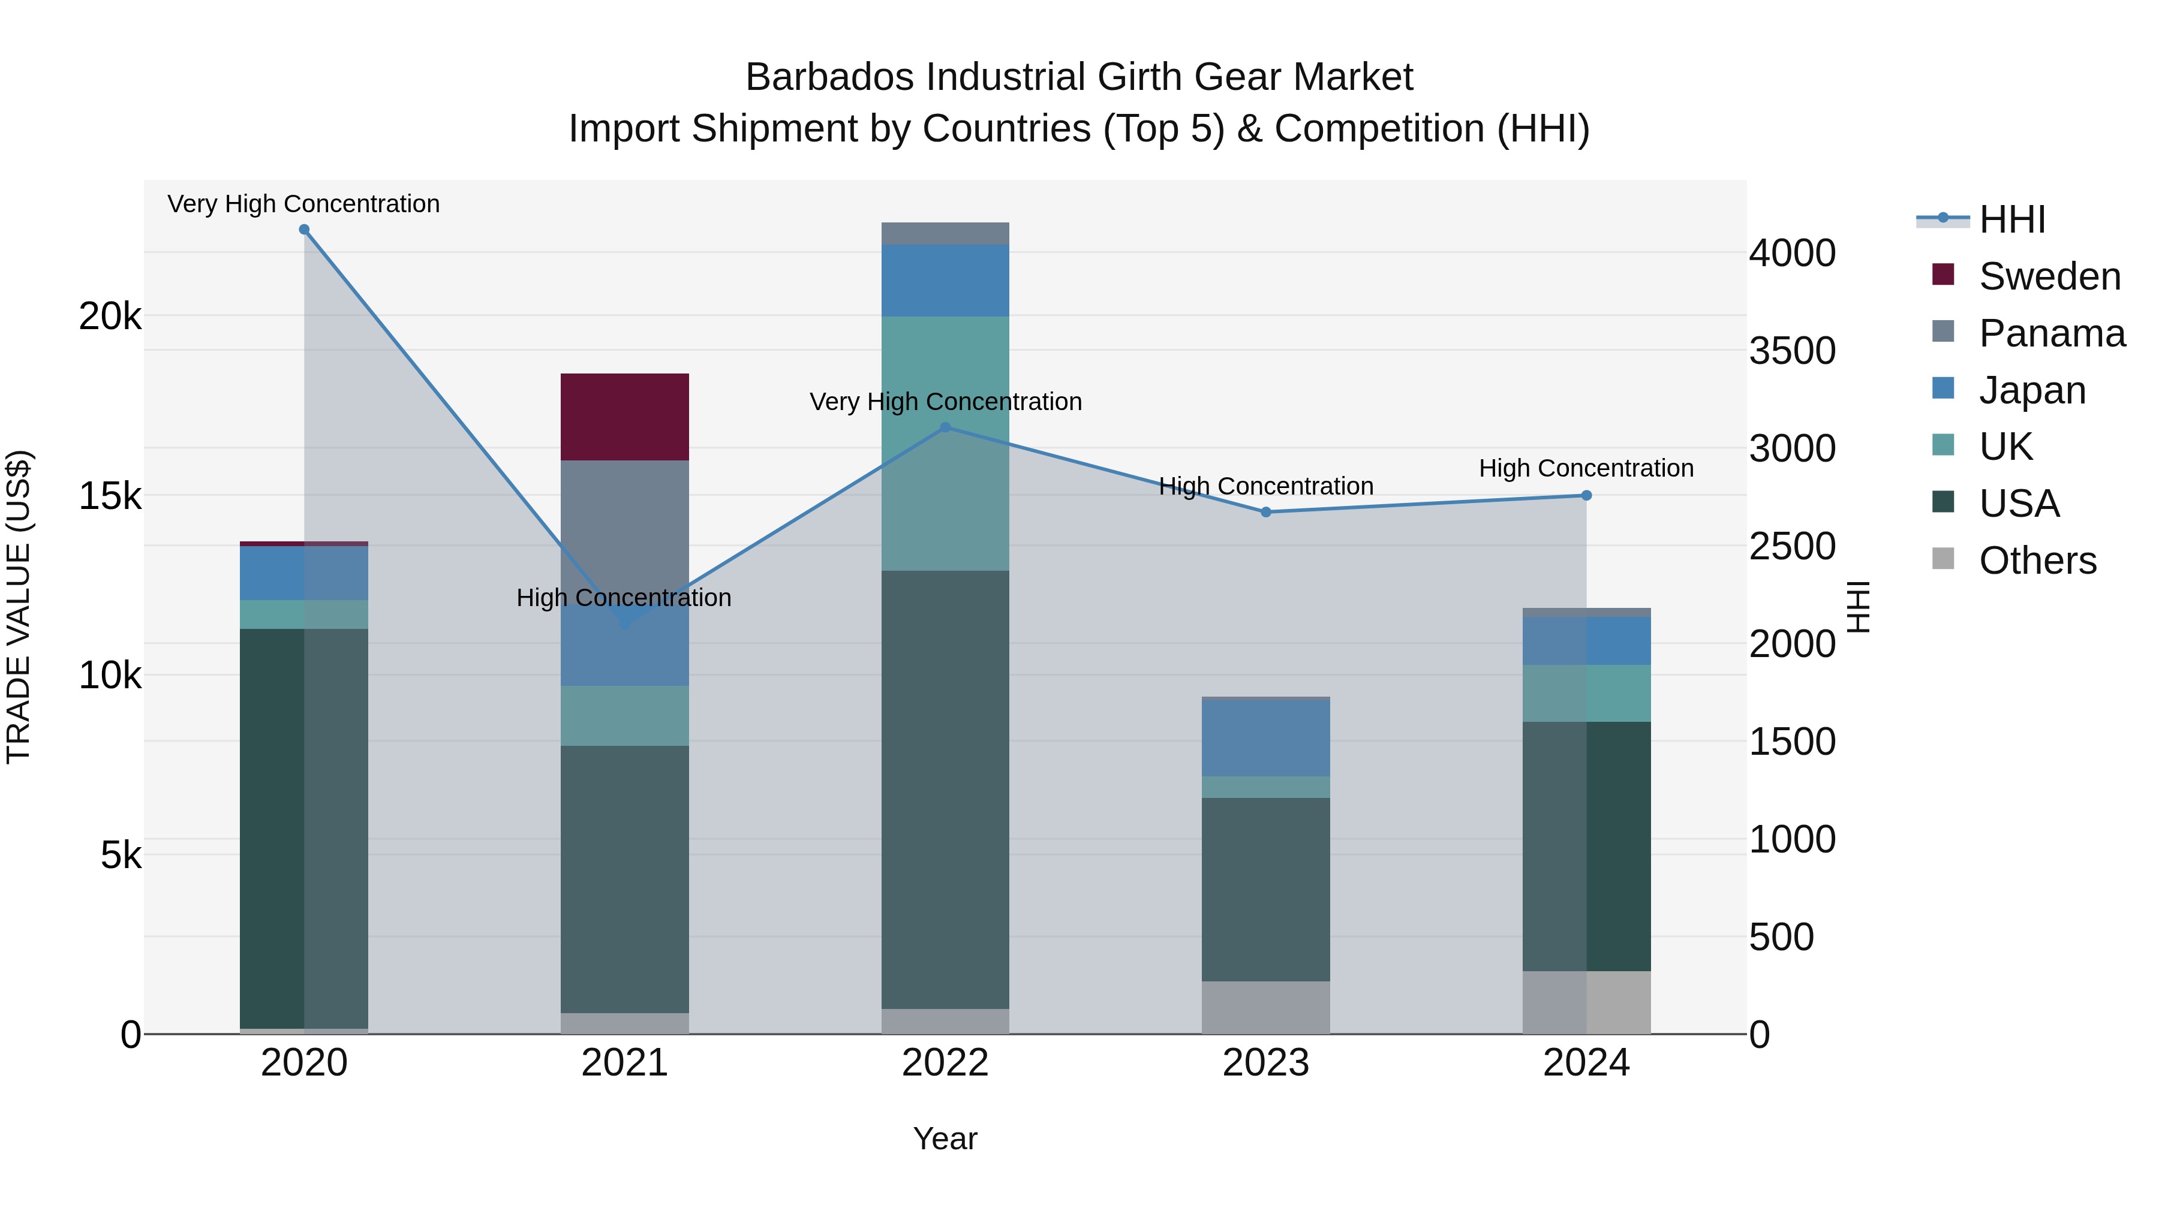Click the Sweden segment of the 2021 bar

[x=624, y=417]
